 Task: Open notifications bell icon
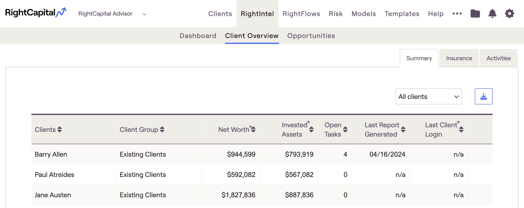(x=492, y=13)
